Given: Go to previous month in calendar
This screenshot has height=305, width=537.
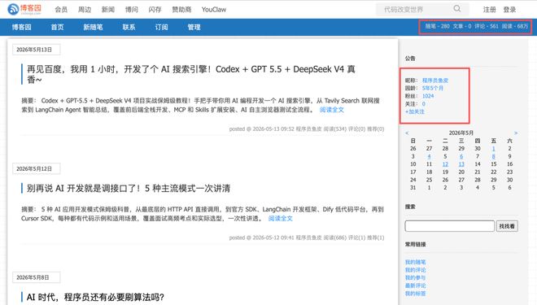Looking at the screenshot, I should (x=407, y=133).
